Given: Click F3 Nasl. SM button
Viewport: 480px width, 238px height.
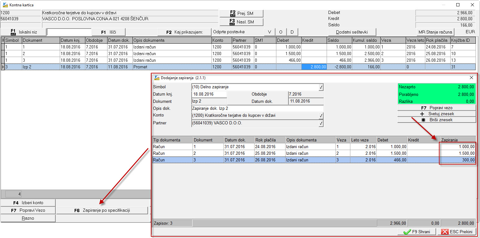Looking at the screenshot, I should click(242, 22).
